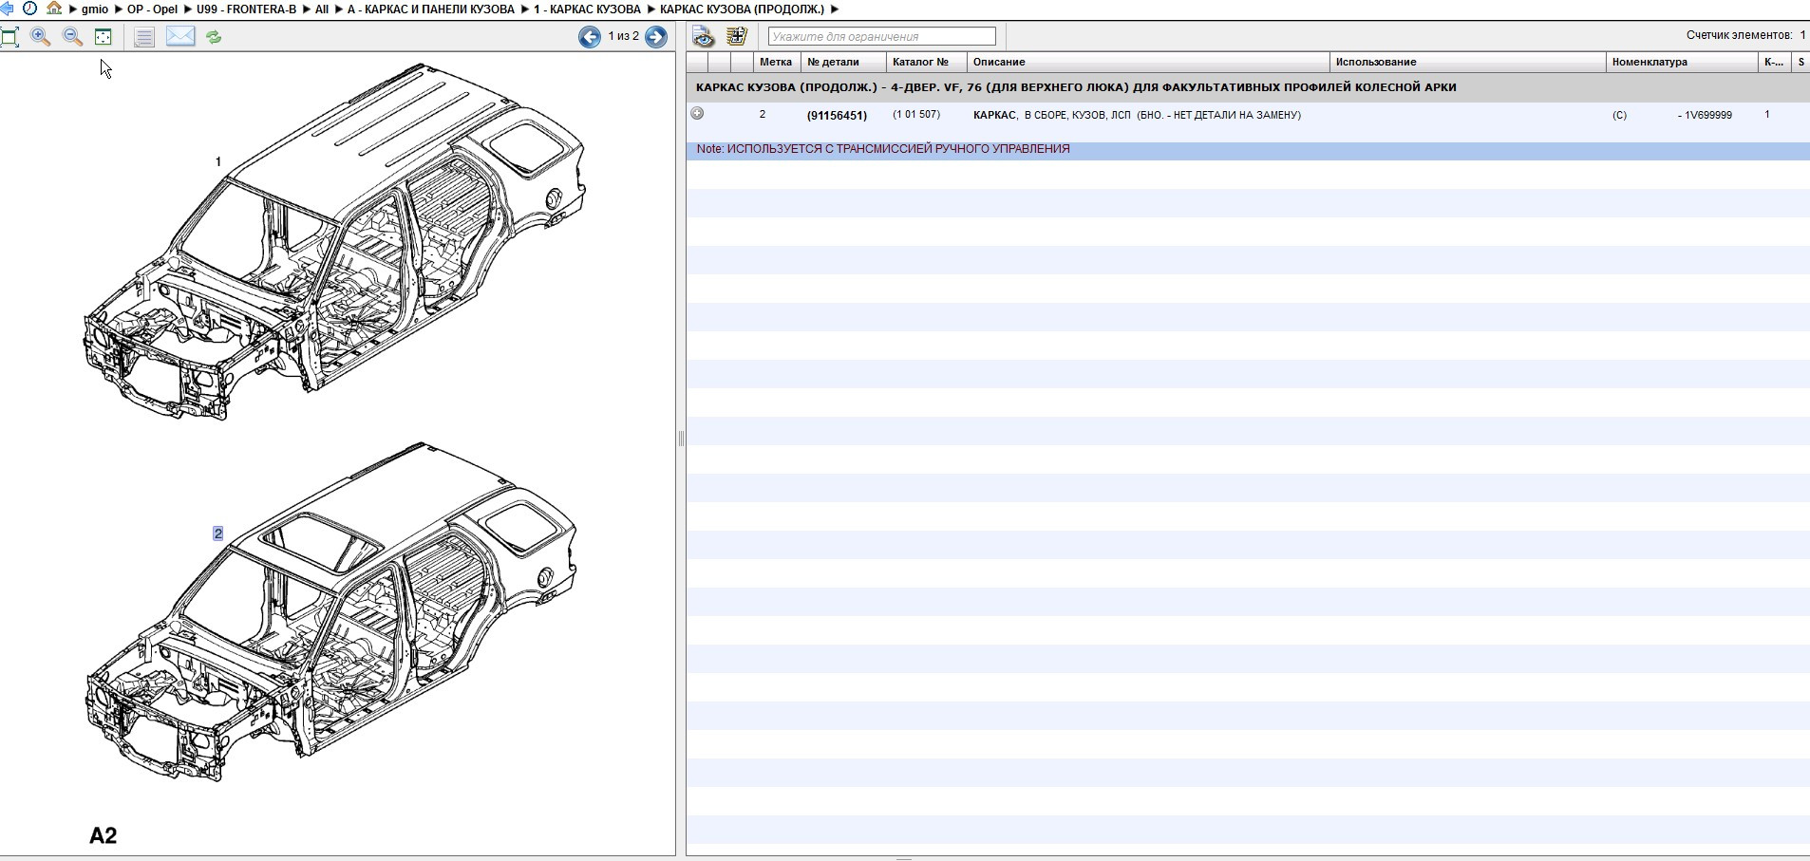Go to the next illustration page
The image size is (1810, 861).
pyautogui.click(x=656, y=37)
